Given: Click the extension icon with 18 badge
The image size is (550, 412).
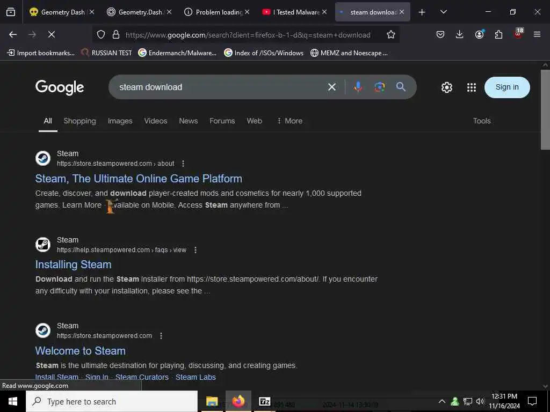Looking at the screenshot, I should click(x=518, y=34).
